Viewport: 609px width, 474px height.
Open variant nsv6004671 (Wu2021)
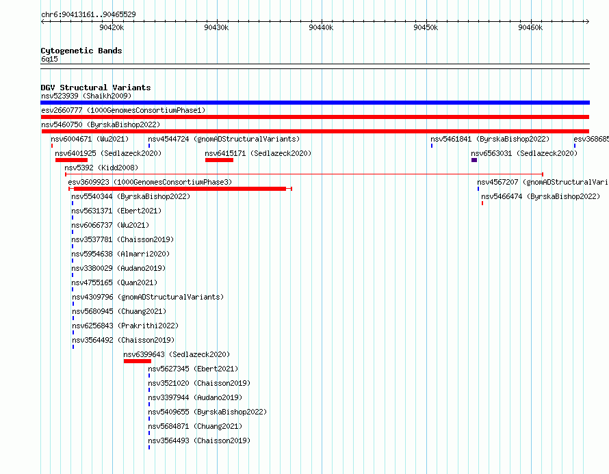[x=90, y=139]
